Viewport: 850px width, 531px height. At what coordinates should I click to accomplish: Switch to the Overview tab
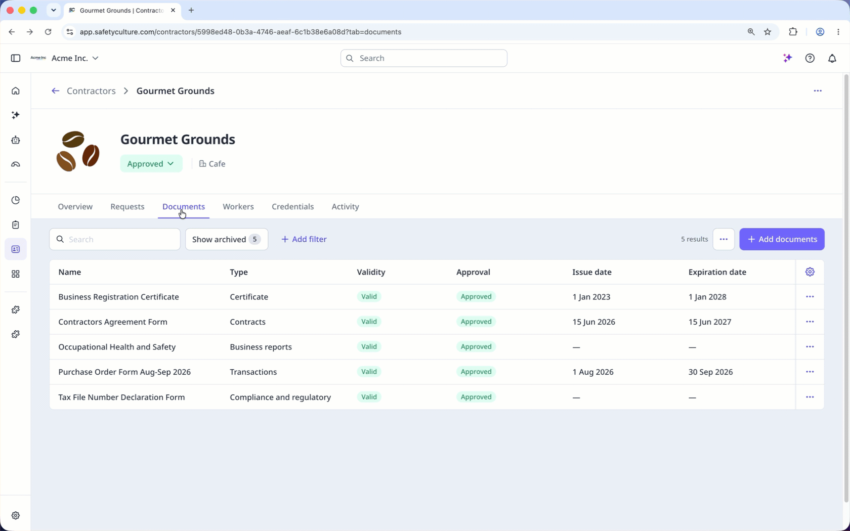(x=75, y=207)
